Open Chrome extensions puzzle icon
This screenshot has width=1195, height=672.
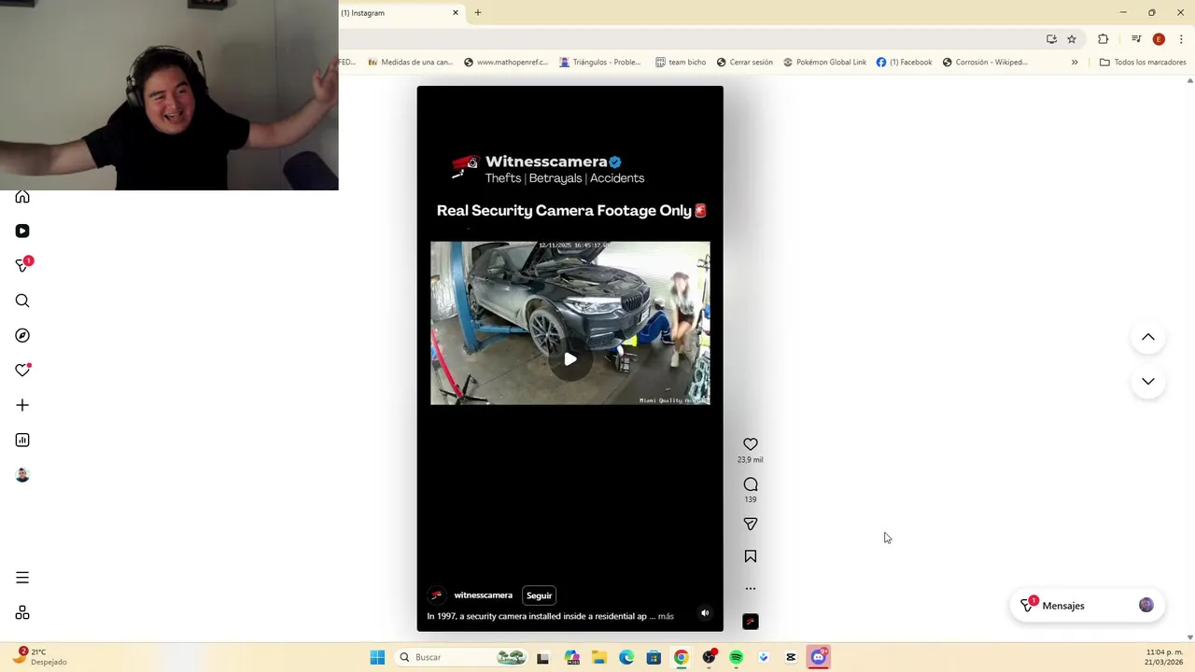coord(1104,39)
